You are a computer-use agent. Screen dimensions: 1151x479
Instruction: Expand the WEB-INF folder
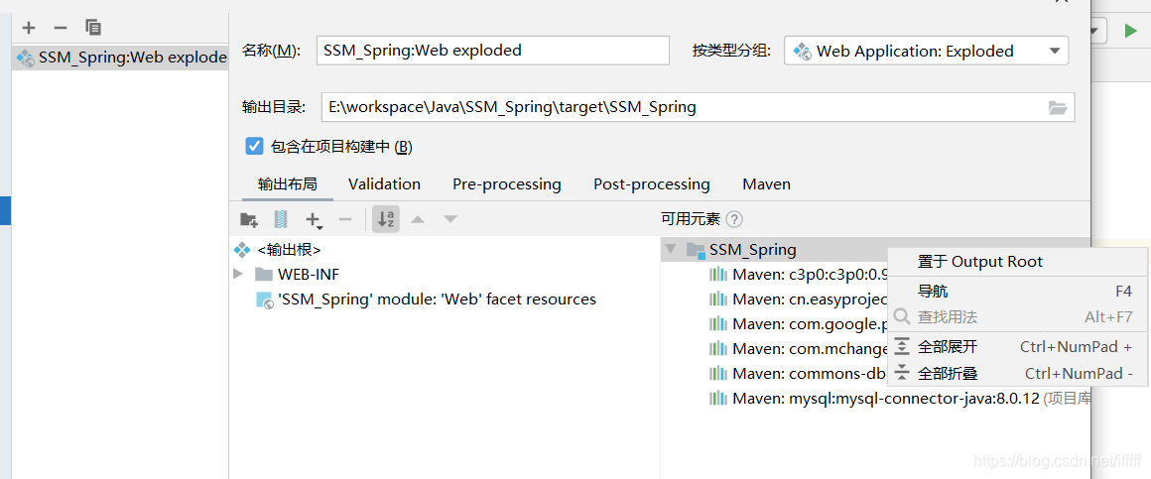point(238,274)
